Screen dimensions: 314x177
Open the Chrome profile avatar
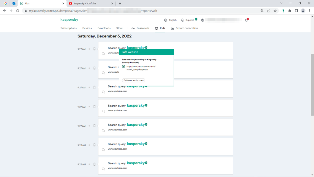[303, 11]
